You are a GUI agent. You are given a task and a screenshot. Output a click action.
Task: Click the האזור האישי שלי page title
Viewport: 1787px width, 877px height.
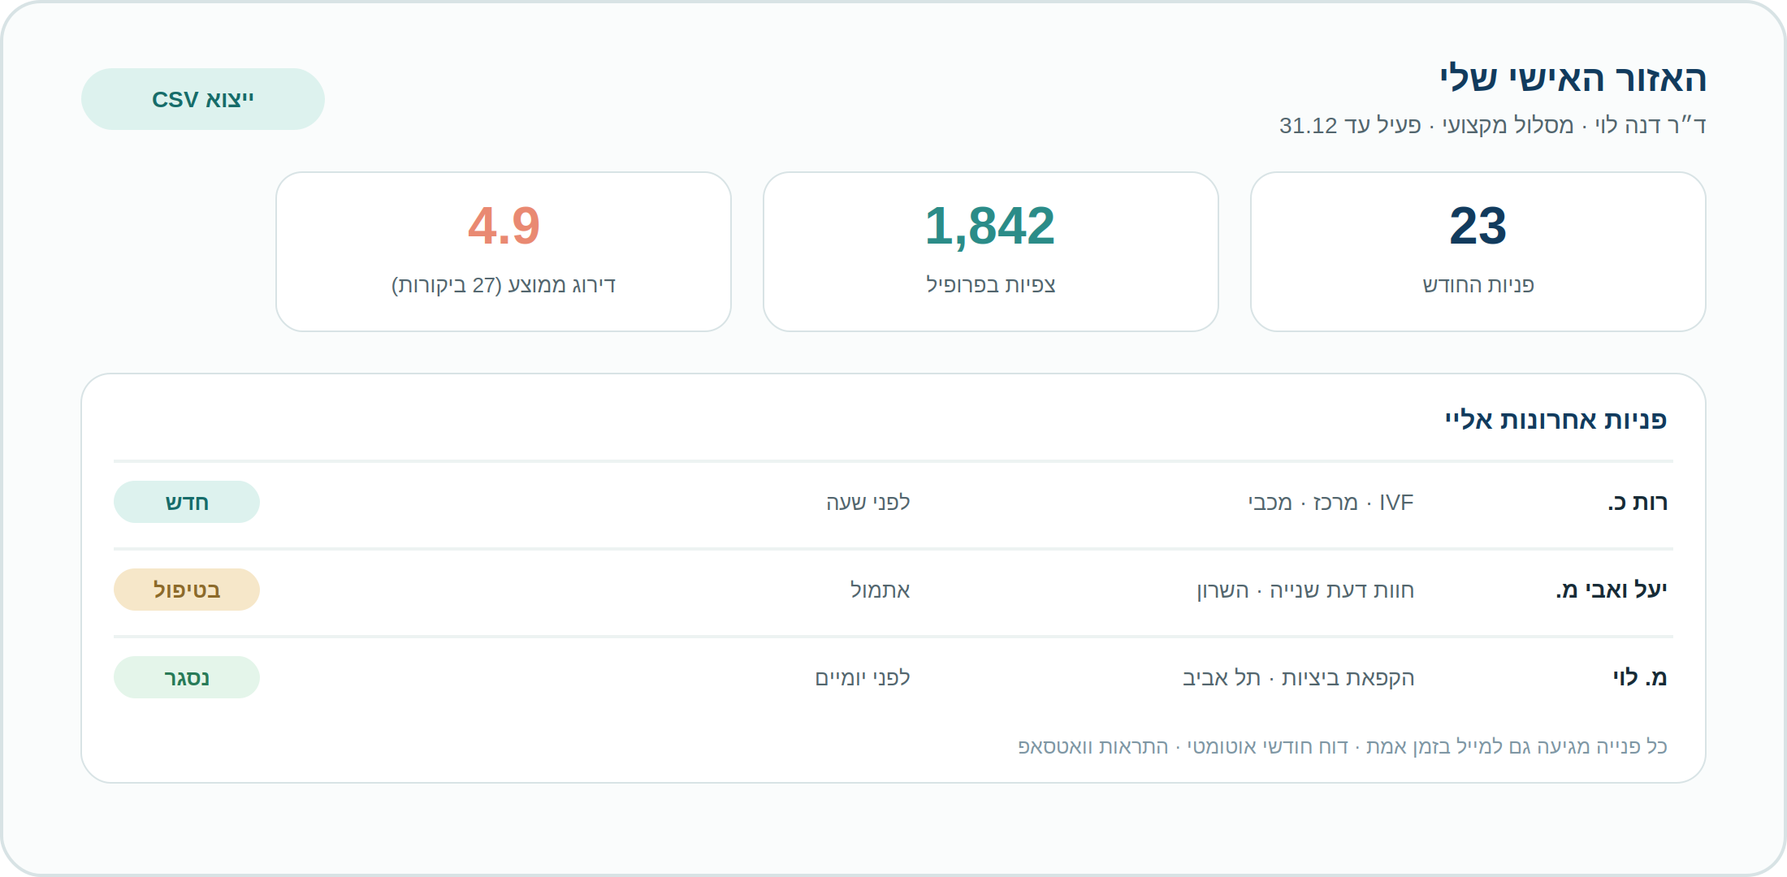click(x=1573, y=79)
